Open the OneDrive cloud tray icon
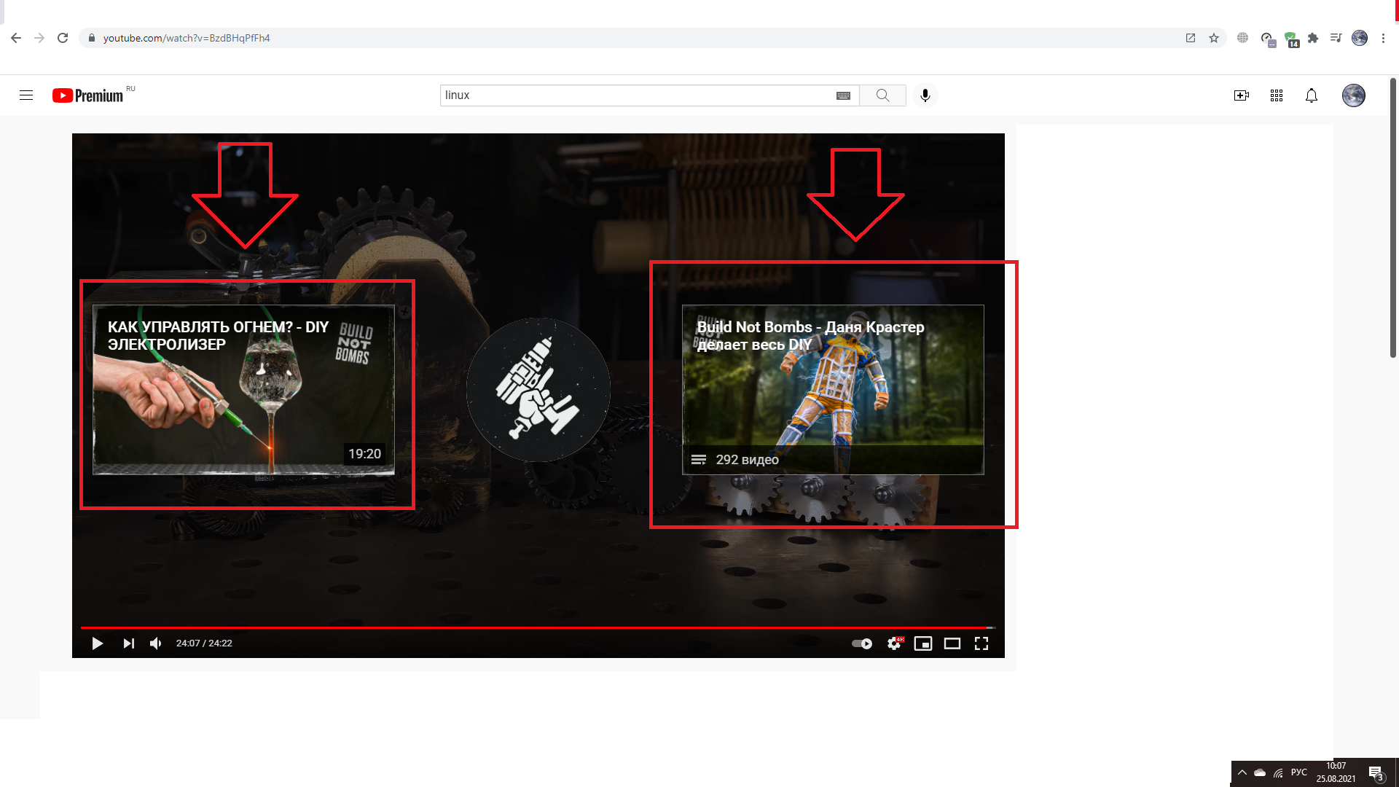 coord(1260,772)
